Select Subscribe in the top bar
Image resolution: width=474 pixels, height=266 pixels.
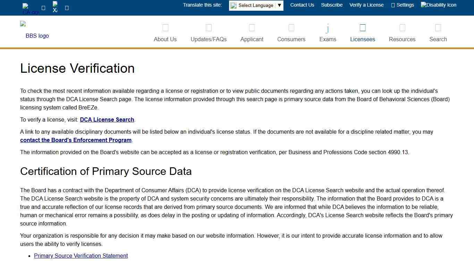[x=331, y=5]
